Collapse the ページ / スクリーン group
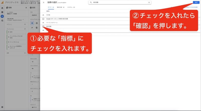The width and height of the screenshot is (201, 111). [x=43, y=23]
